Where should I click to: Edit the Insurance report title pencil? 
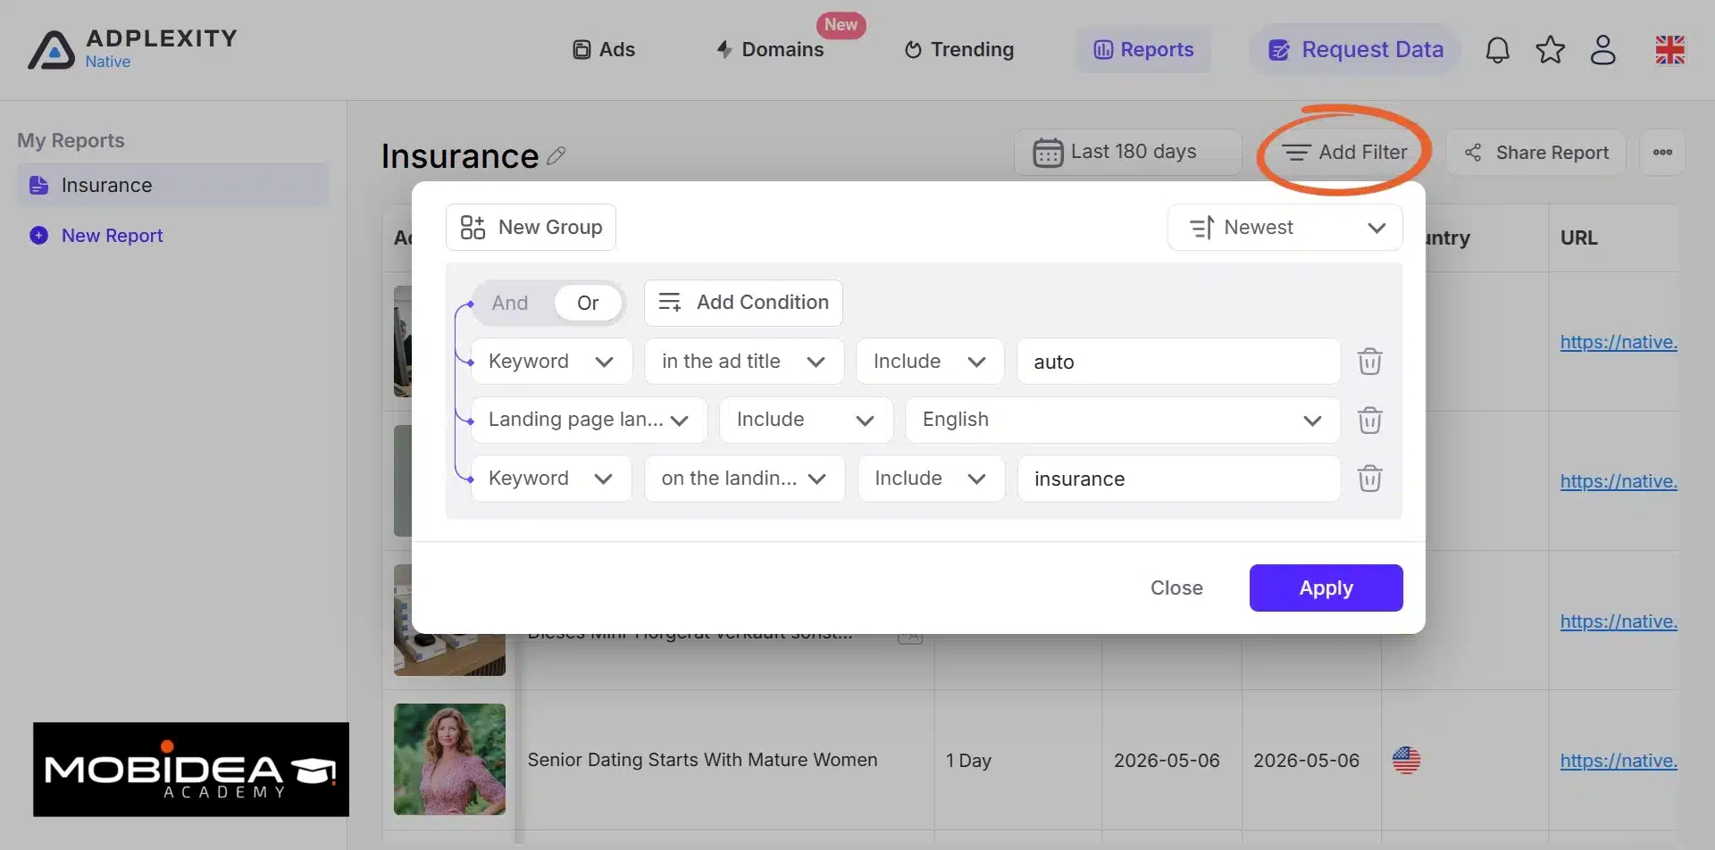556,155
